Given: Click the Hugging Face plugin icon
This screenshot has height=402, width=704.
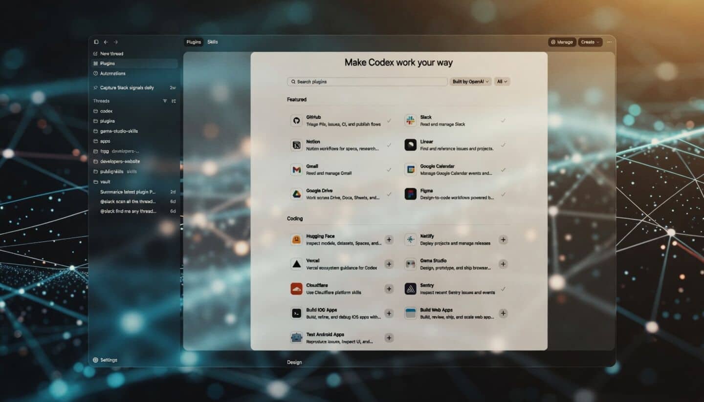Looking at the screenshot, I should [296, 239].
